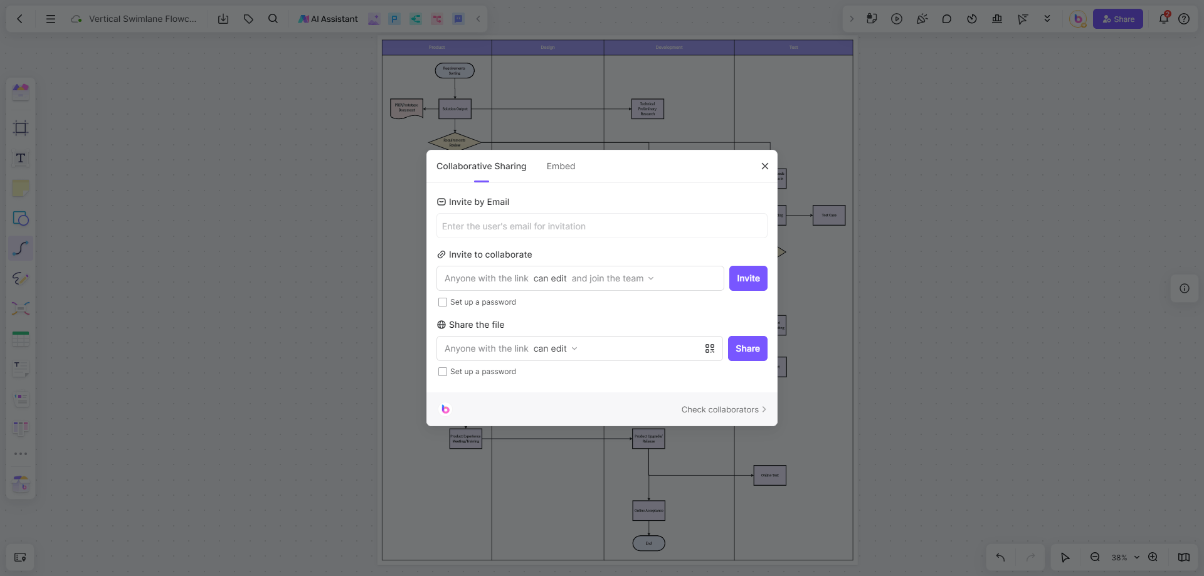Select the Table tool in left sidebar
This screenshot has width=1204, height=576.
pyautogui.click(x=21, y=338)
